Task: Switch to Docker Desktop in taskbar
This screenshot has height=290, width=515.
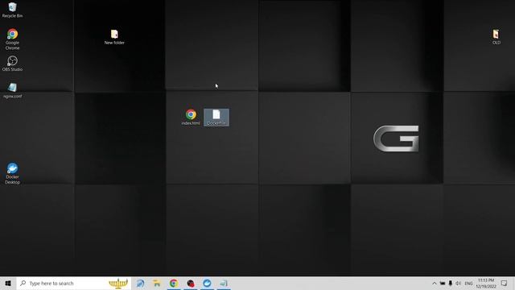Action: 207,283
